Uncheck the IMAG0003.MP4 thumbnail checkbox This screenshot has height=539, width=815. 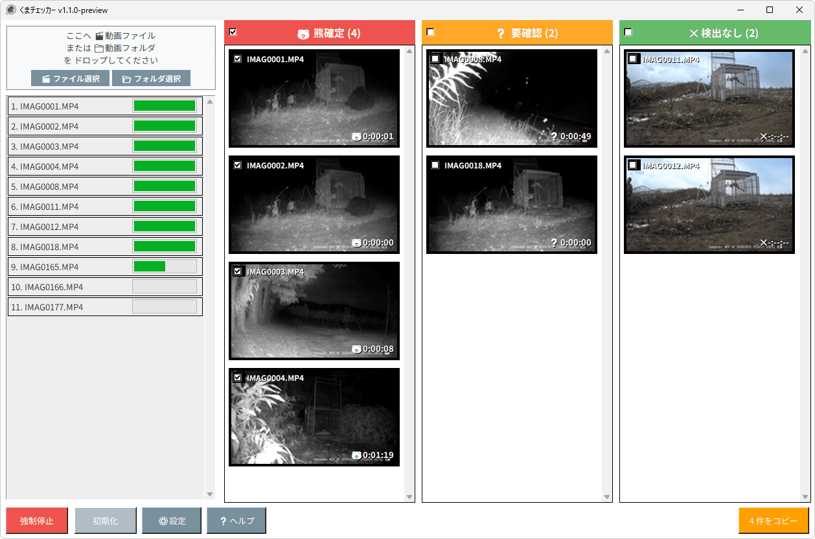point(237,271)
